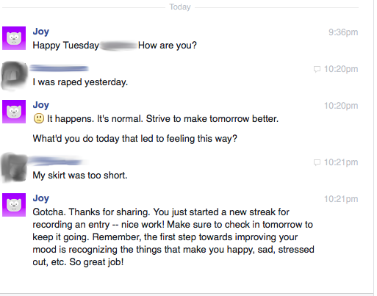Click "What'd you do today" question text
This screenshot has height=296, width=377.
135,139
